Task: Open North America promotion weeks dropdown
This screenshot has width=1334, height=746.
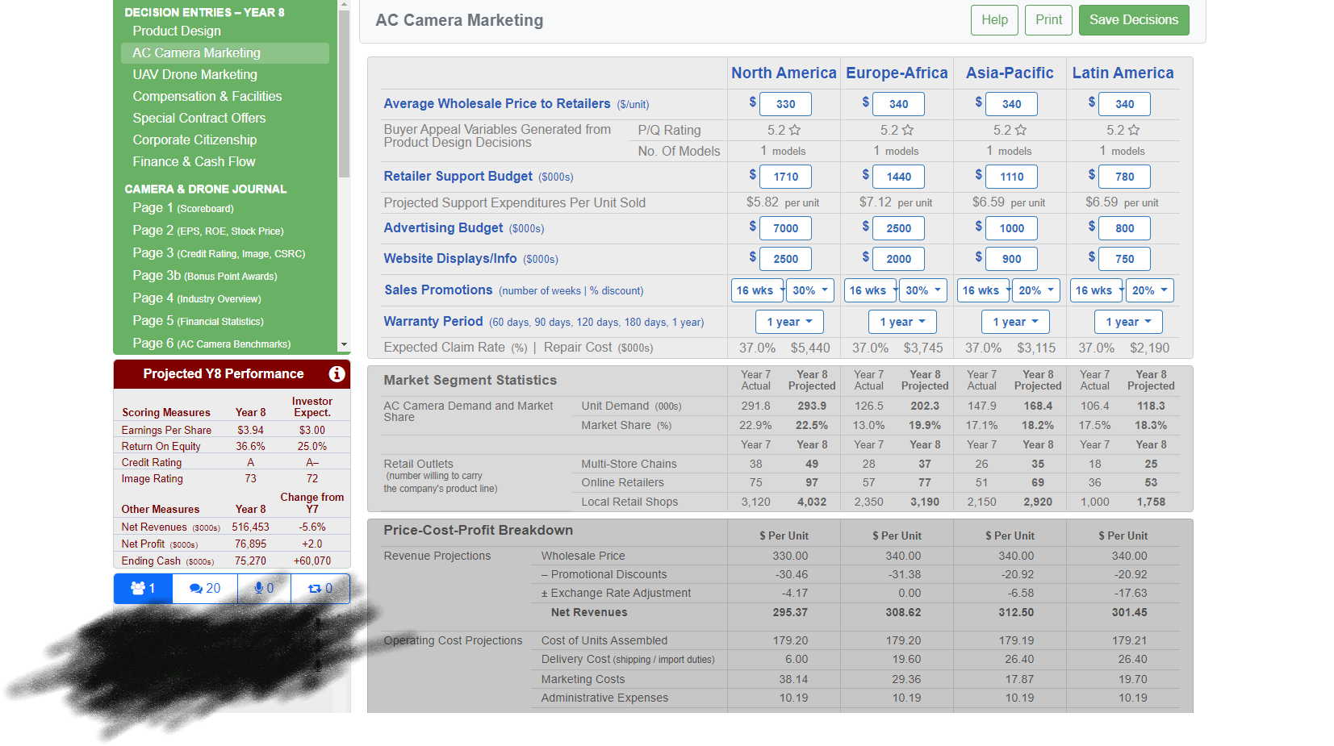Action: coord(759,290)
